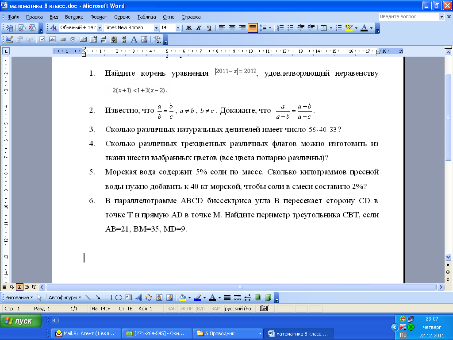Open font color dropdown arrow in formatting toolbar
Image resolution: width=453 pixels, height=340 pixels.
[x=372, y=28]
